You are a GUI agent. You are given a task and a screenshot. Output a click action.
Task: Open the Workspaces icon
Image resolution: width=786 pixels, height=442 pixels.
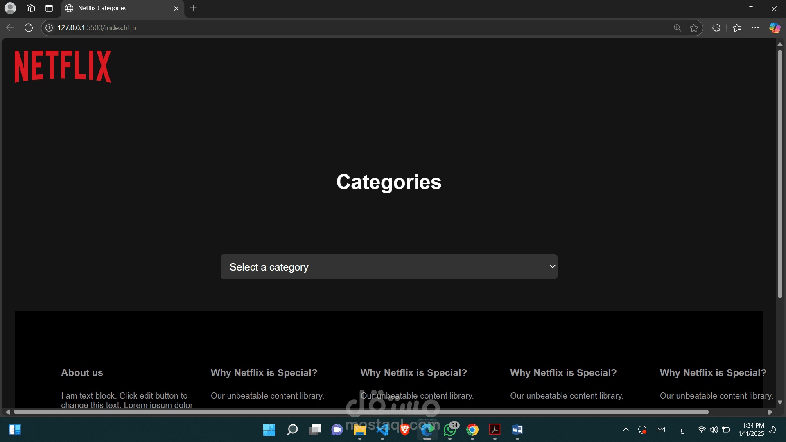[31, 8]
